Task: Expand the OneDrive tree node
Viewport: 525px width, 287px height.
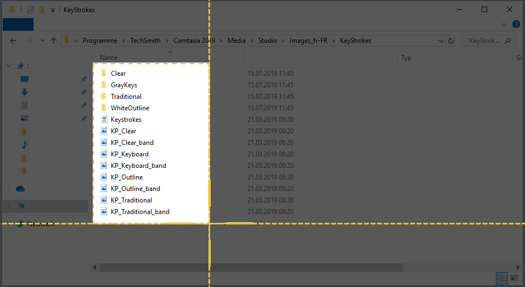Action: pyautogui.click(x=8, y=189)
